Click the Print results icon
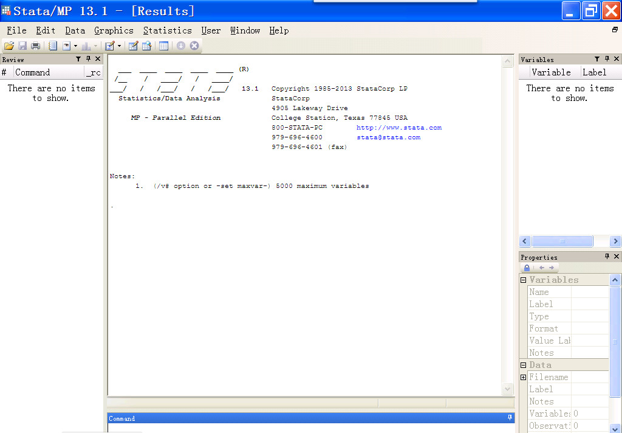This screenshot has height=433, width=622. tap(36, 46)
